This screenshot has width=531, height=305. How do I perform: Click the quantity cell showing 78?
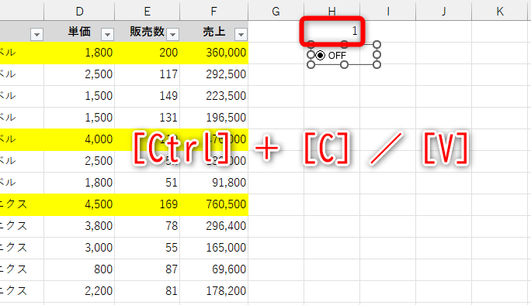[x=147, y=226]
